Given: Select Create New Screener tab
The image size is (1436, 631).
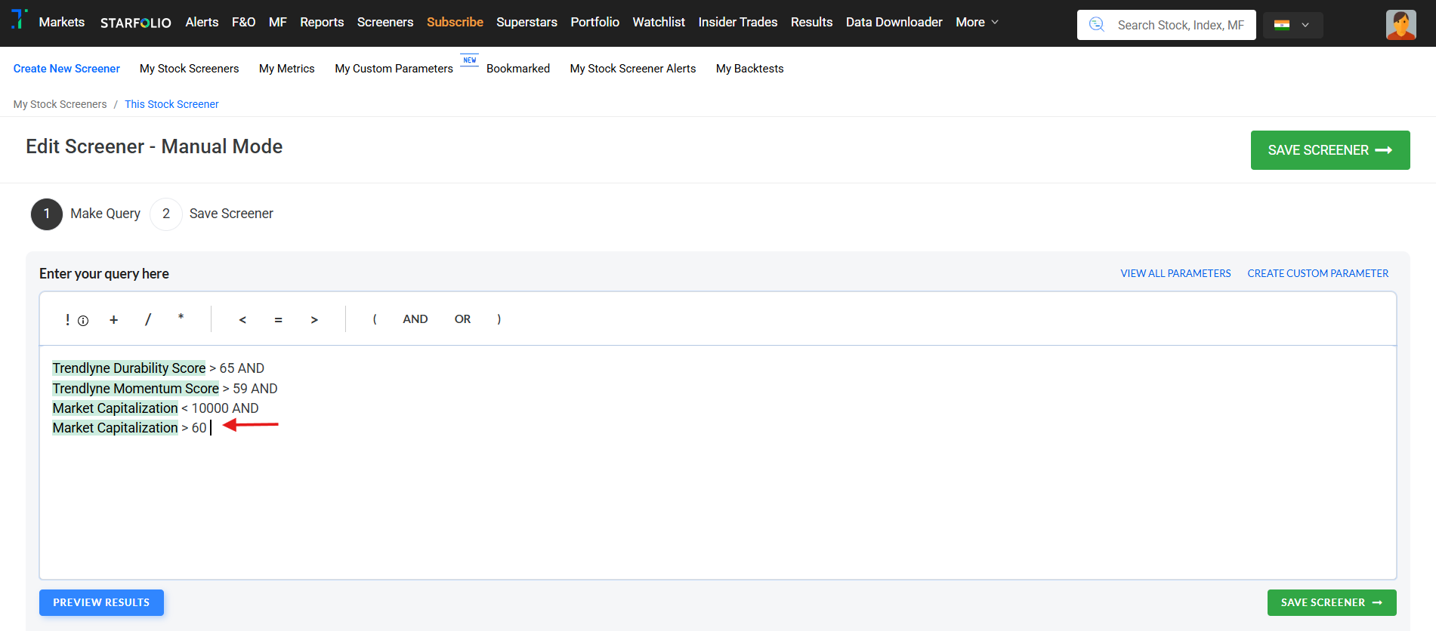Looking at the screenshot, I should (x=66, y=69).
